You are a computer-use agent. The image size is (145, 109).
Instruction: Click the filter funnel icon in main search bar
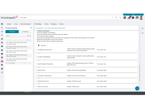pos(116,17)
